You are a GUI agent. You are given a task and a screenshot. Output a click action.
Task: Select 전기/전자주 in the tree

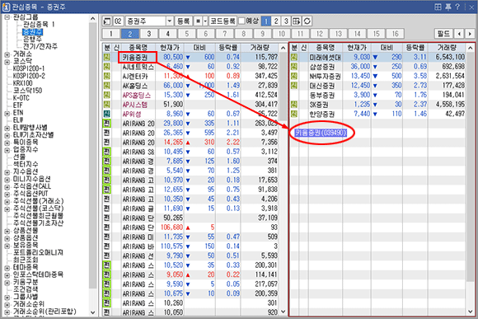click(40, 46)
